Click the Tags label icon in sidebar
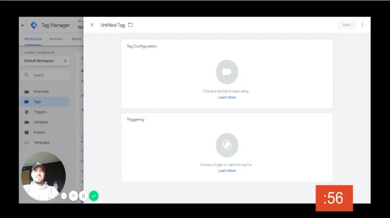The width and height of the screenshot is (390, 218). pyautogui.click(x=27, y=102)
